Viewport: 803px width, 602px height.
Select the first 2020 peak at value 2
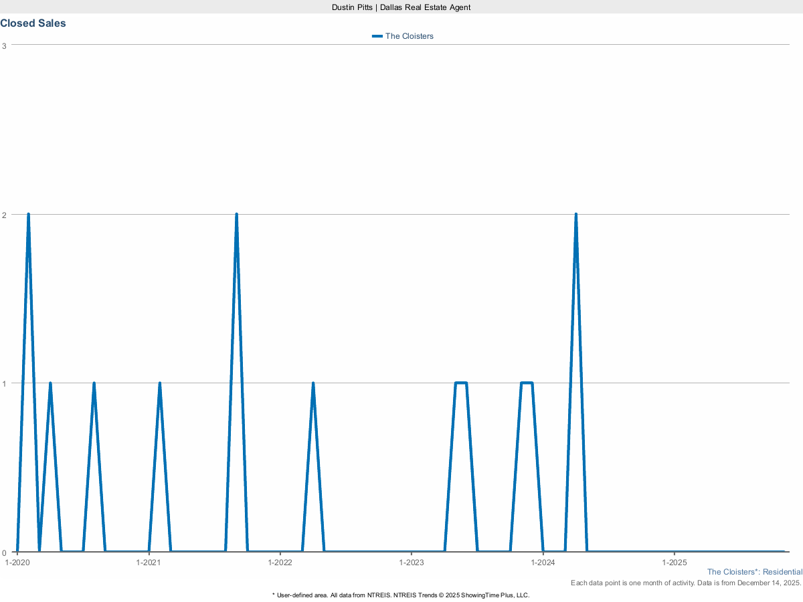(28, 215)
